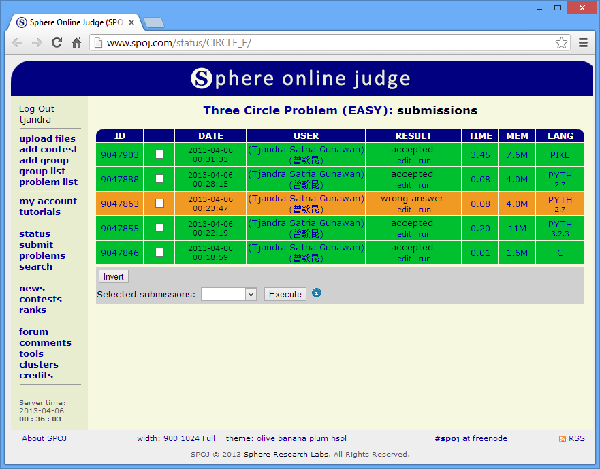The width and height of the screenshot is (600, 469).
Task: Click the Invert button
Action: 113,276
